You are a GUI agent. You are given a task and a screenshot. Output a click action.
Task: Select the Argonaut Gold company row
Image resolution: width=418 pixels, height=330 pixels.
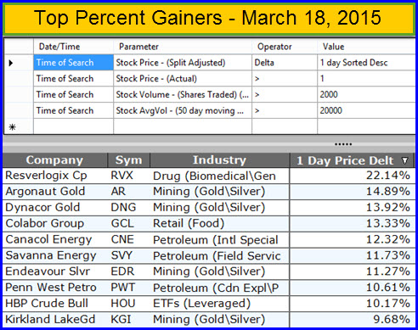click(x=208, y=192)
